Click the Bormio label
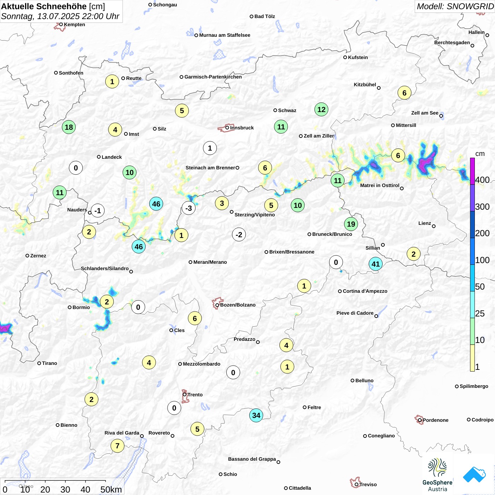 (x=81, y=307)
